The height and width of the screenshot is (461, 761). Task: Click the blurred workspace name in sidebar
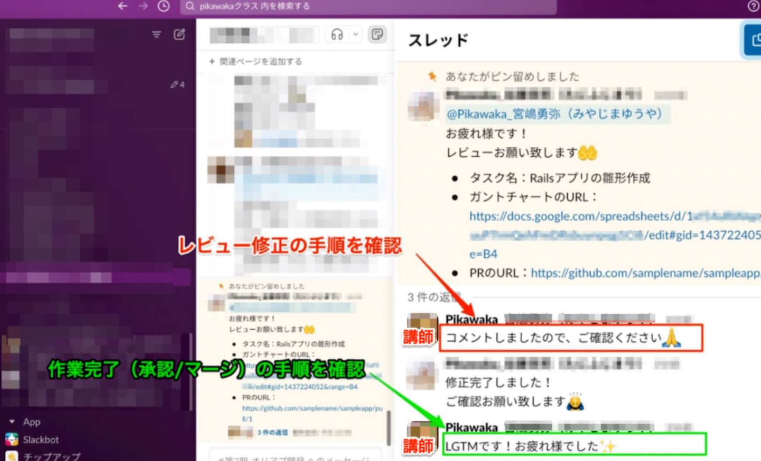(51, 34)
